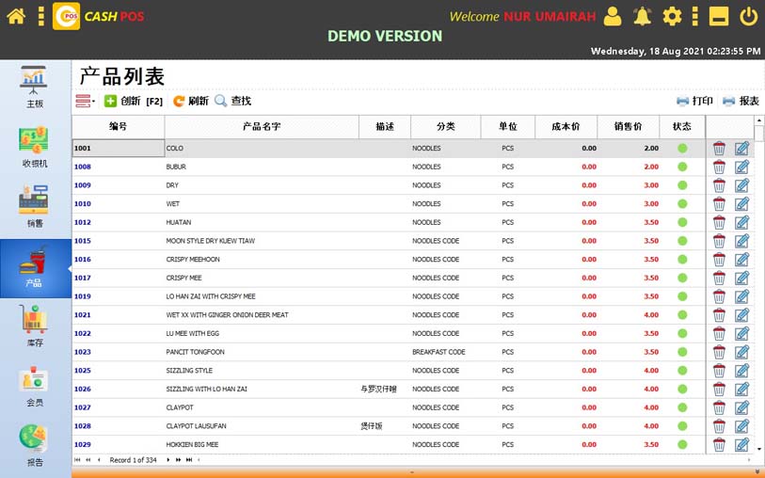Select CLAYPOT LAUSUFAN product name
This screenshot has width=765, height=478.
coord(196,426)
